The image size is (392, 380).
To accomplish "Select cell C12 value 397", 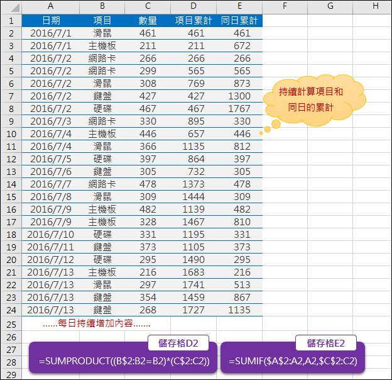I will pos(148,159).
